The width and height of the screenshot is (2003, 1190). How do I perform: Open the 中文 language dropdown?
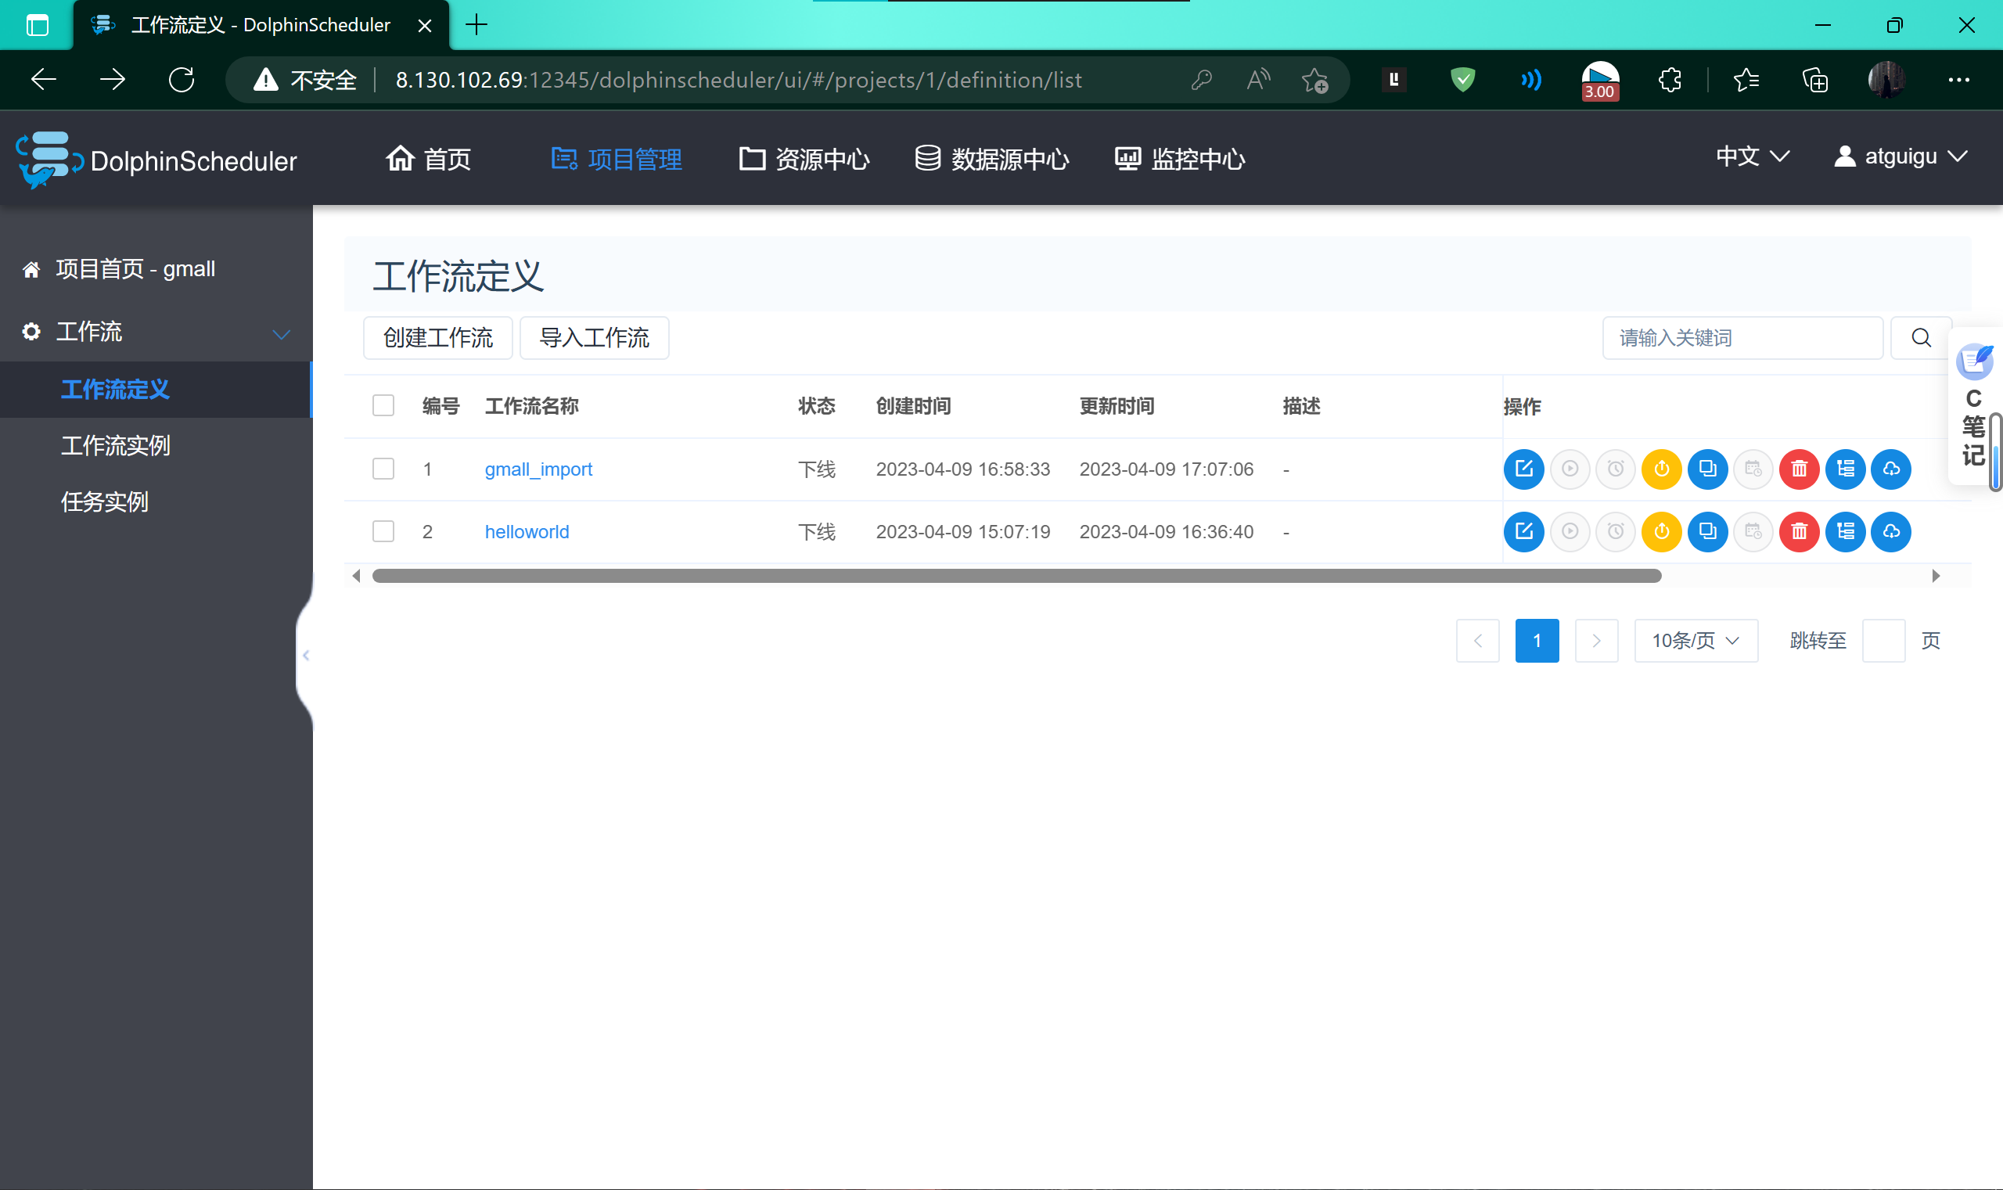coord(1752,156)
